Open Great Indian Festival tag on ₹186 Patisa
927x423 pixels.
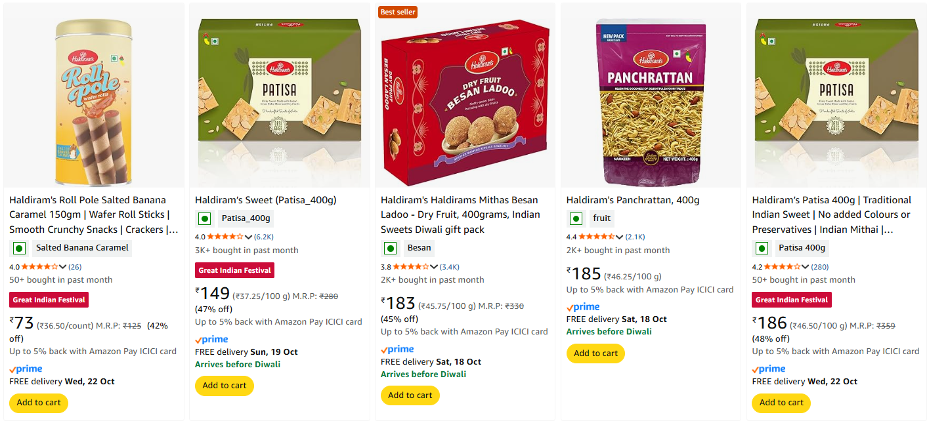792,300
